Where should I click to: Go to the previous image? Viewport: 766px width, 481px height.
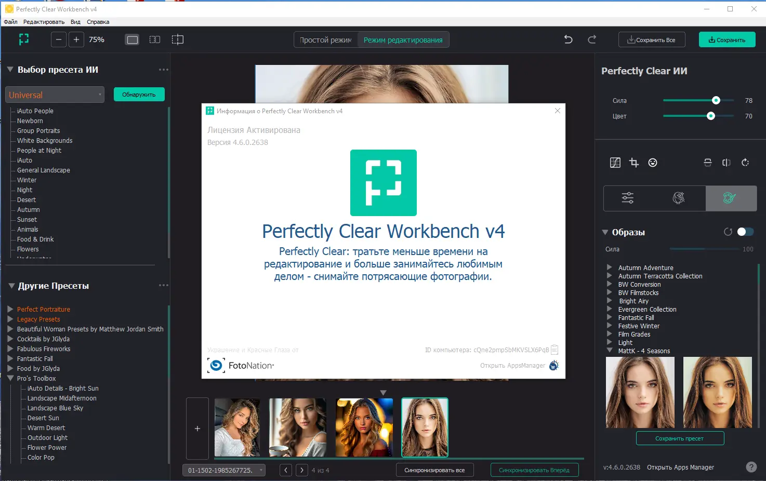pyautogui.click(x=285, y=470)
